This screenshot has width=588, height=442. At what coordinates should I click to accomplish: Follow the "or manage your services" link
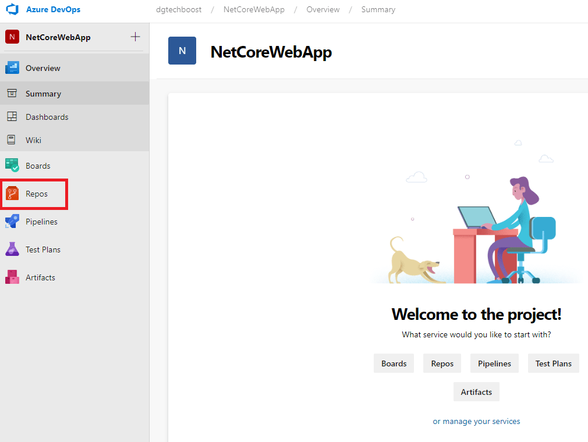point(476,421)
